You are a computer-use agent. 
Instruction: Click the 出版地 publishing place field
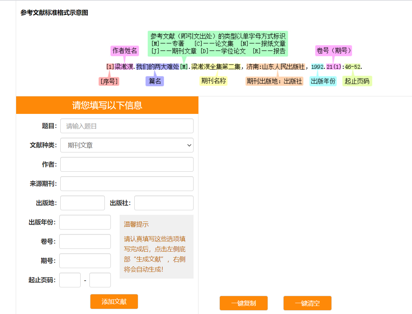pyautogui.click(x=82, y=203)
